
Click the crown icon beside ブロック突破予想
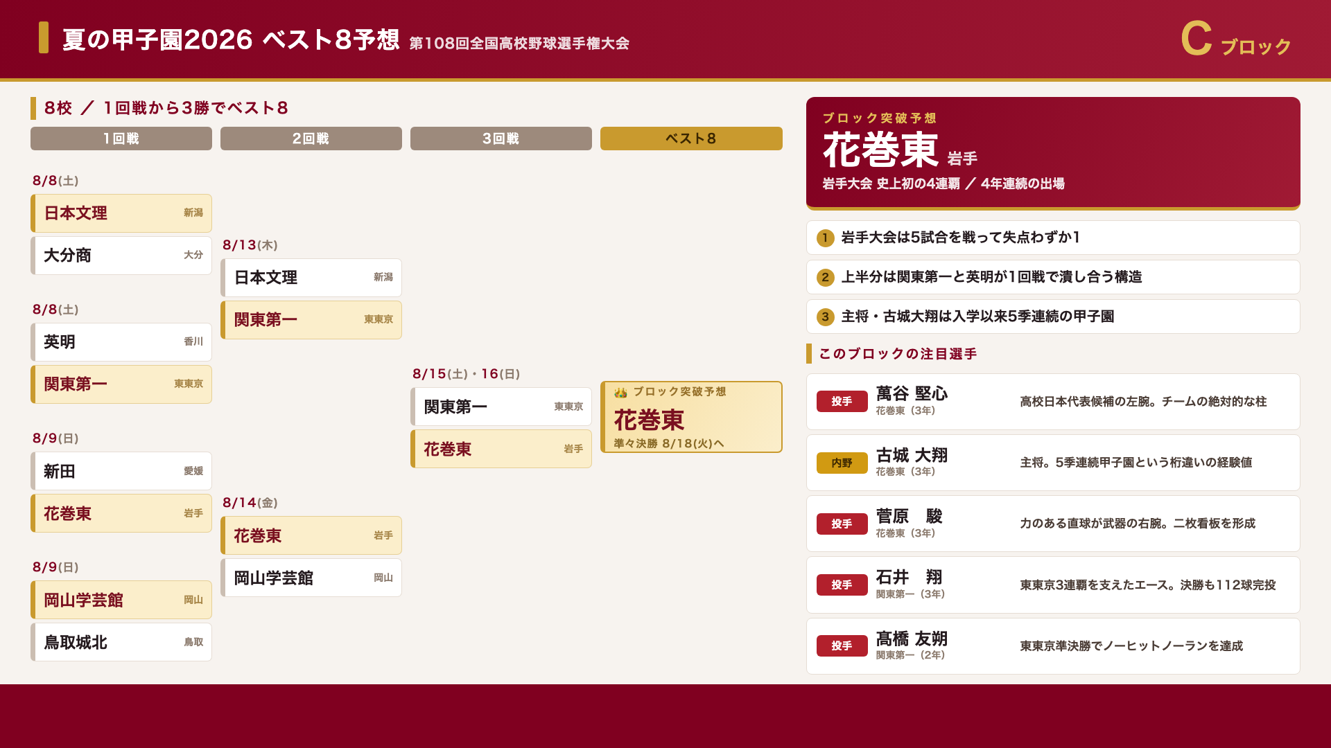click(620, 393)
